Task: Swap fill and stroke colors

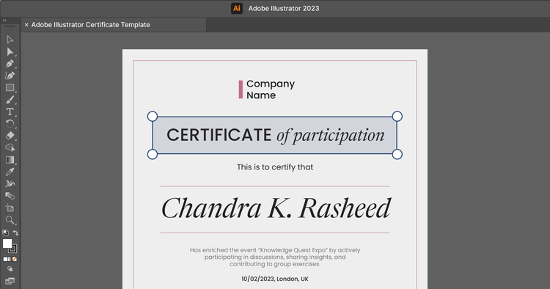Action: pyautogui.click(x=15, y=233)
